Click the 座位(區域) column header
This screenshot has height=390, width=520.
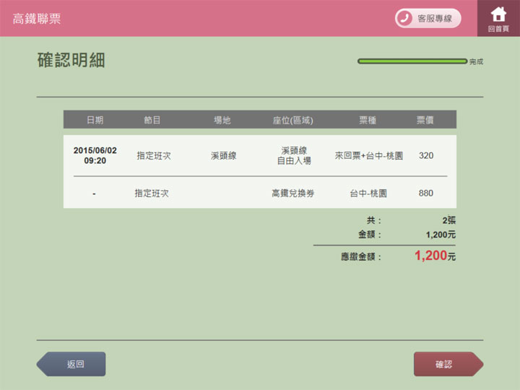pos(292,120)
